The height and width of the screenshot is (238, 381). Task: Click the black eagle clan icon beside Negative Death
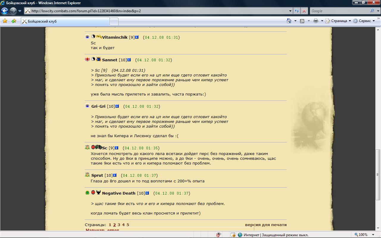click(99, 192)
